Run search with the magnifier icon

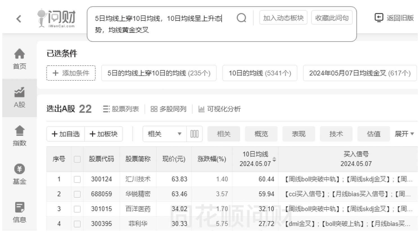pyautogui.click(x=241, y=18)
